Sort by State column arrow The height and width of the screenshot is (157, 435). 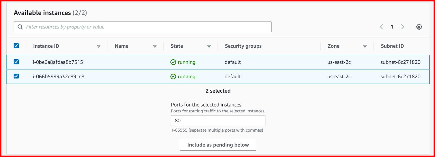coord(209,46)
